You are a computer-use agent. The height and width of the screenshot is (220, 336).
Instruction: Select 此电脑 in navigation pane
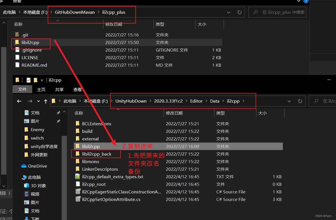tap(34, 177)
